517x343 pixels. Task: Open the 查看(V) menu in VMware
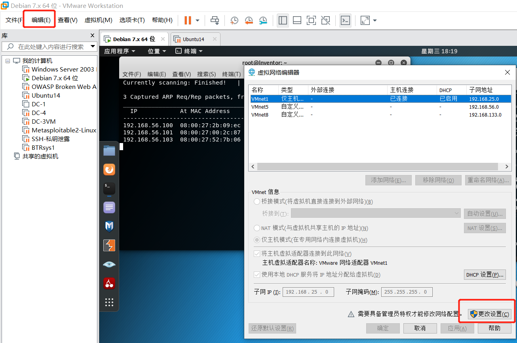coord(68,20)
